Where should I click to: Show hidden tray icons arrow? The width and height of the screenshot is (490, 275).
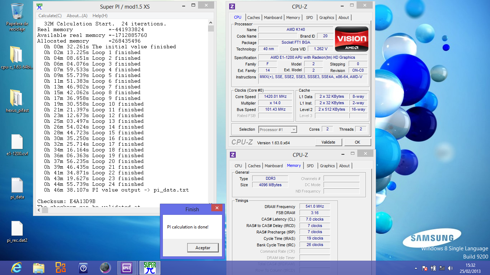(416, 268)
